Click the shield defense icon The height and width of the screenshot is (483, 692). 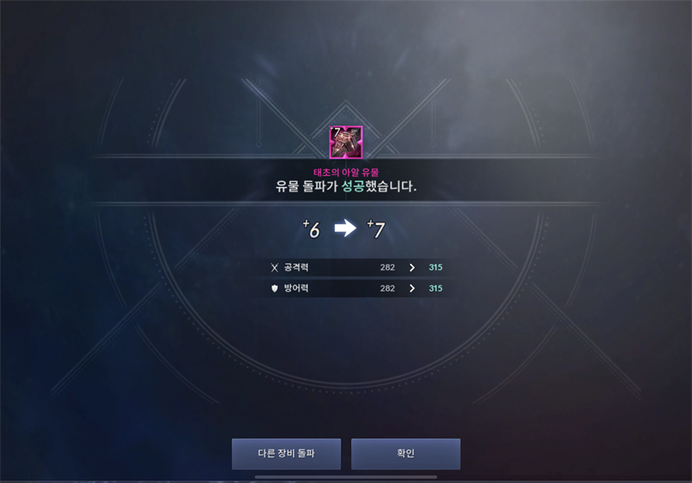click(274, 288)
